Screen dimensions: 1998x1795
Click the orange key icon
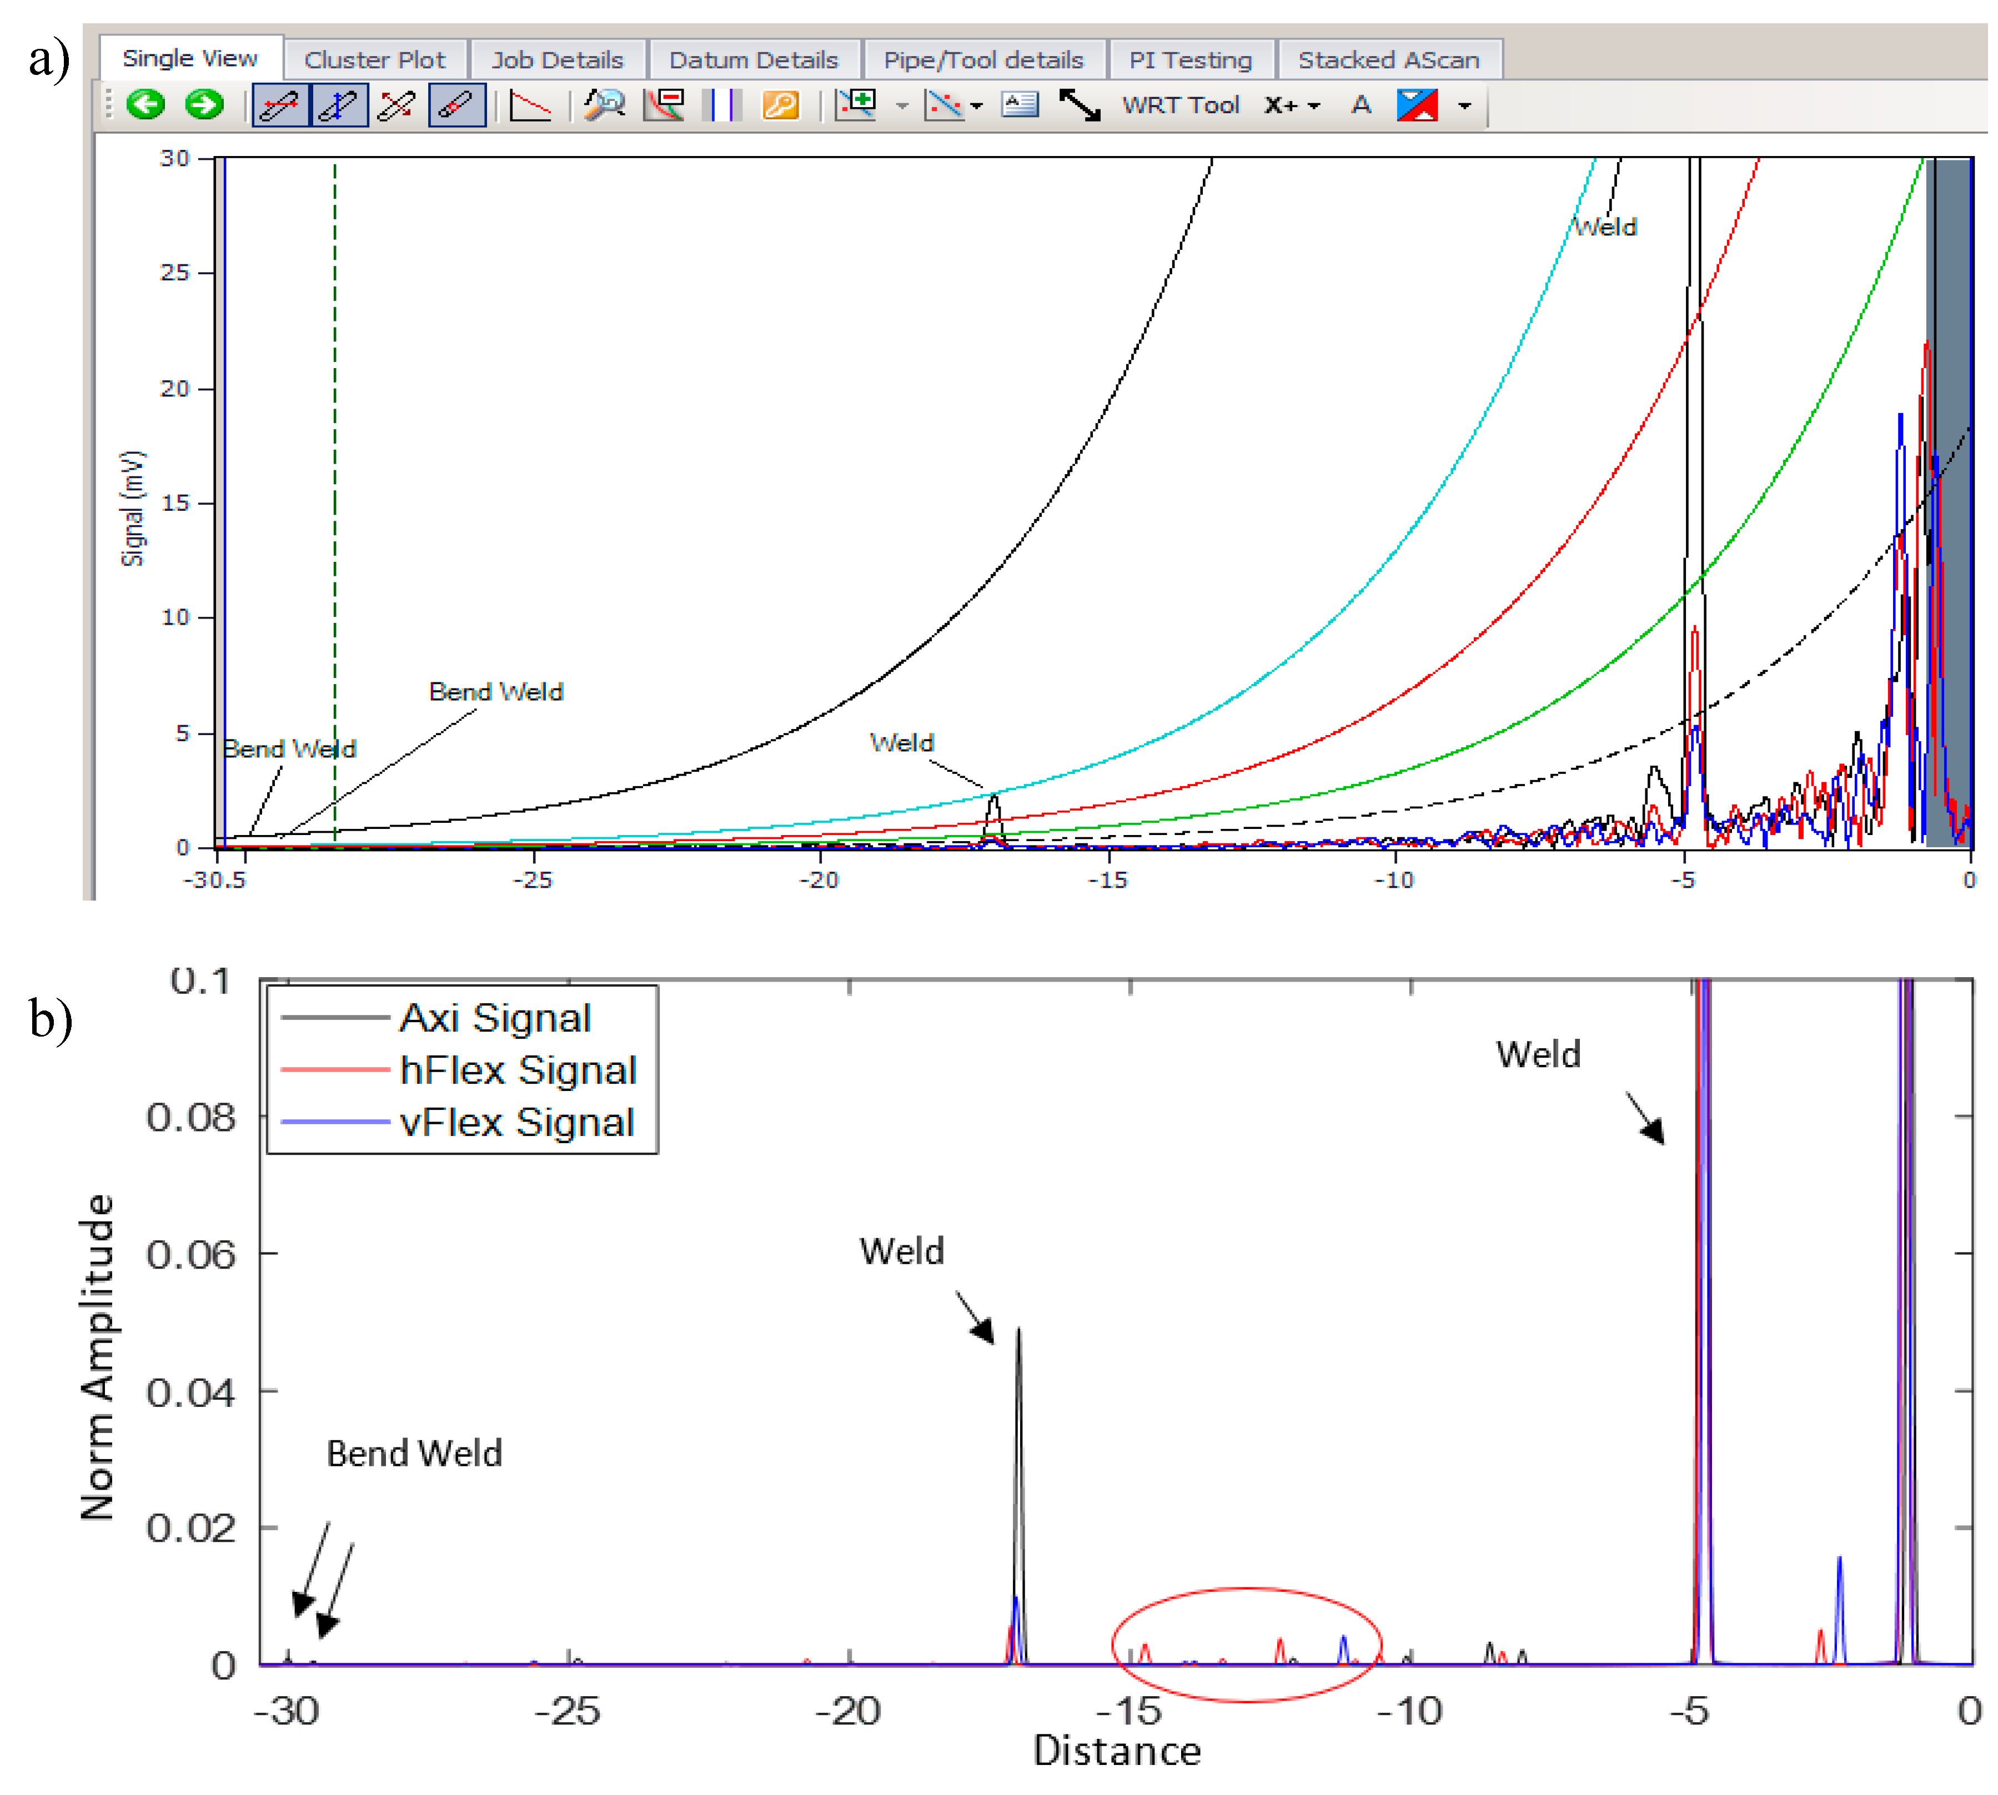(x=780, y=104)
